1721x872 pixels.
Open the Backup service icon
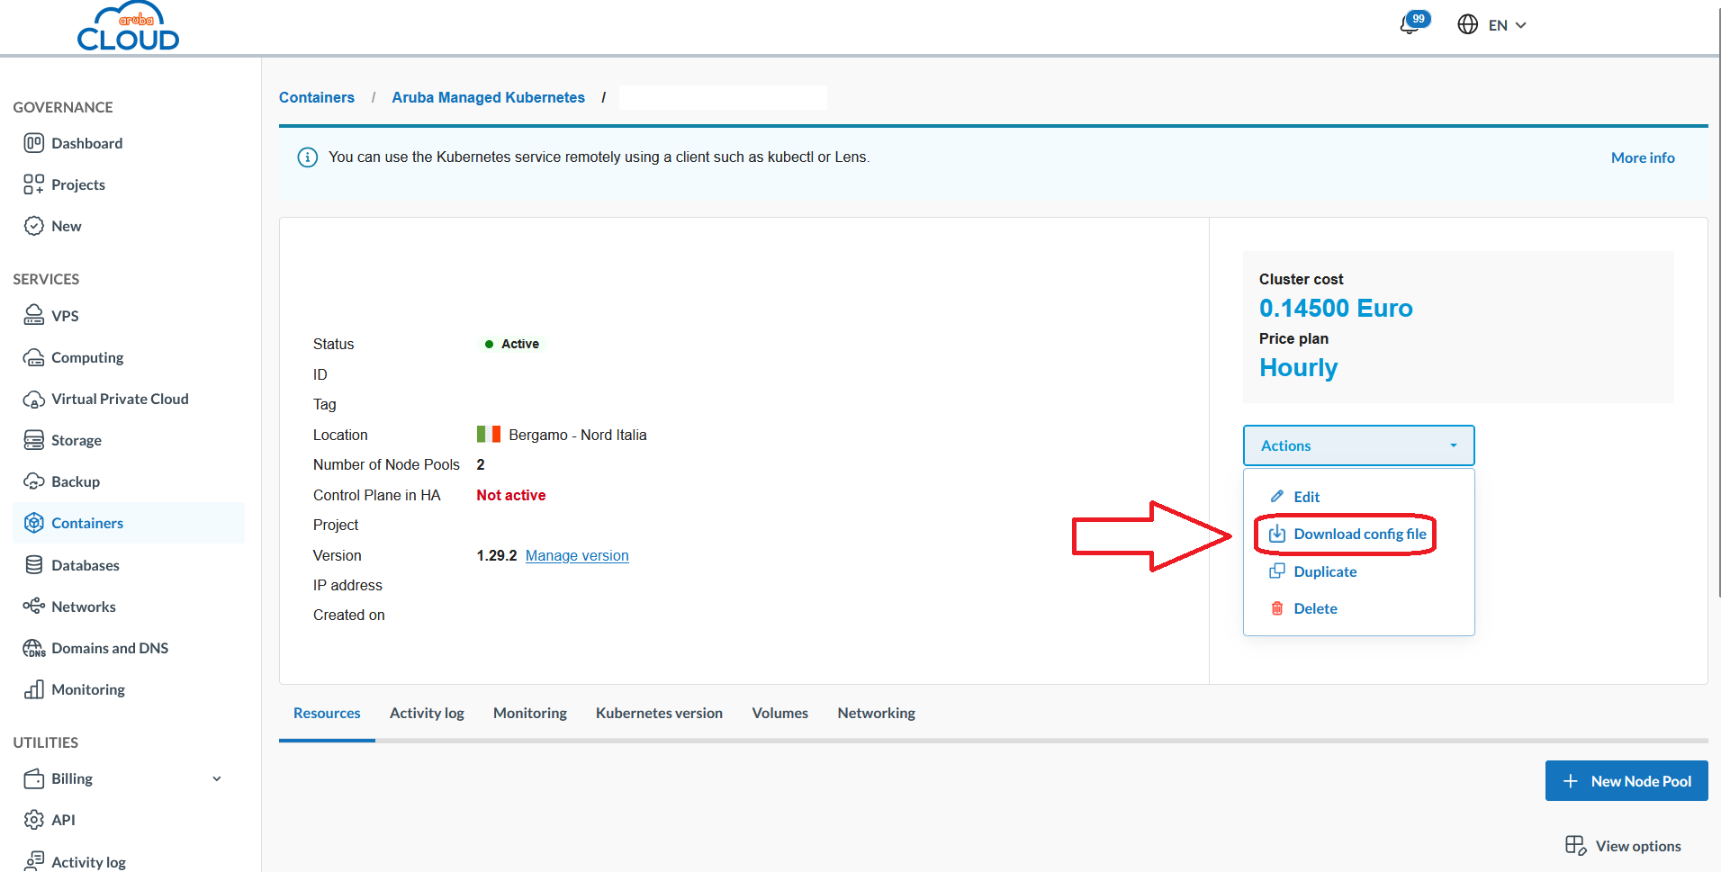pos(33,481)
